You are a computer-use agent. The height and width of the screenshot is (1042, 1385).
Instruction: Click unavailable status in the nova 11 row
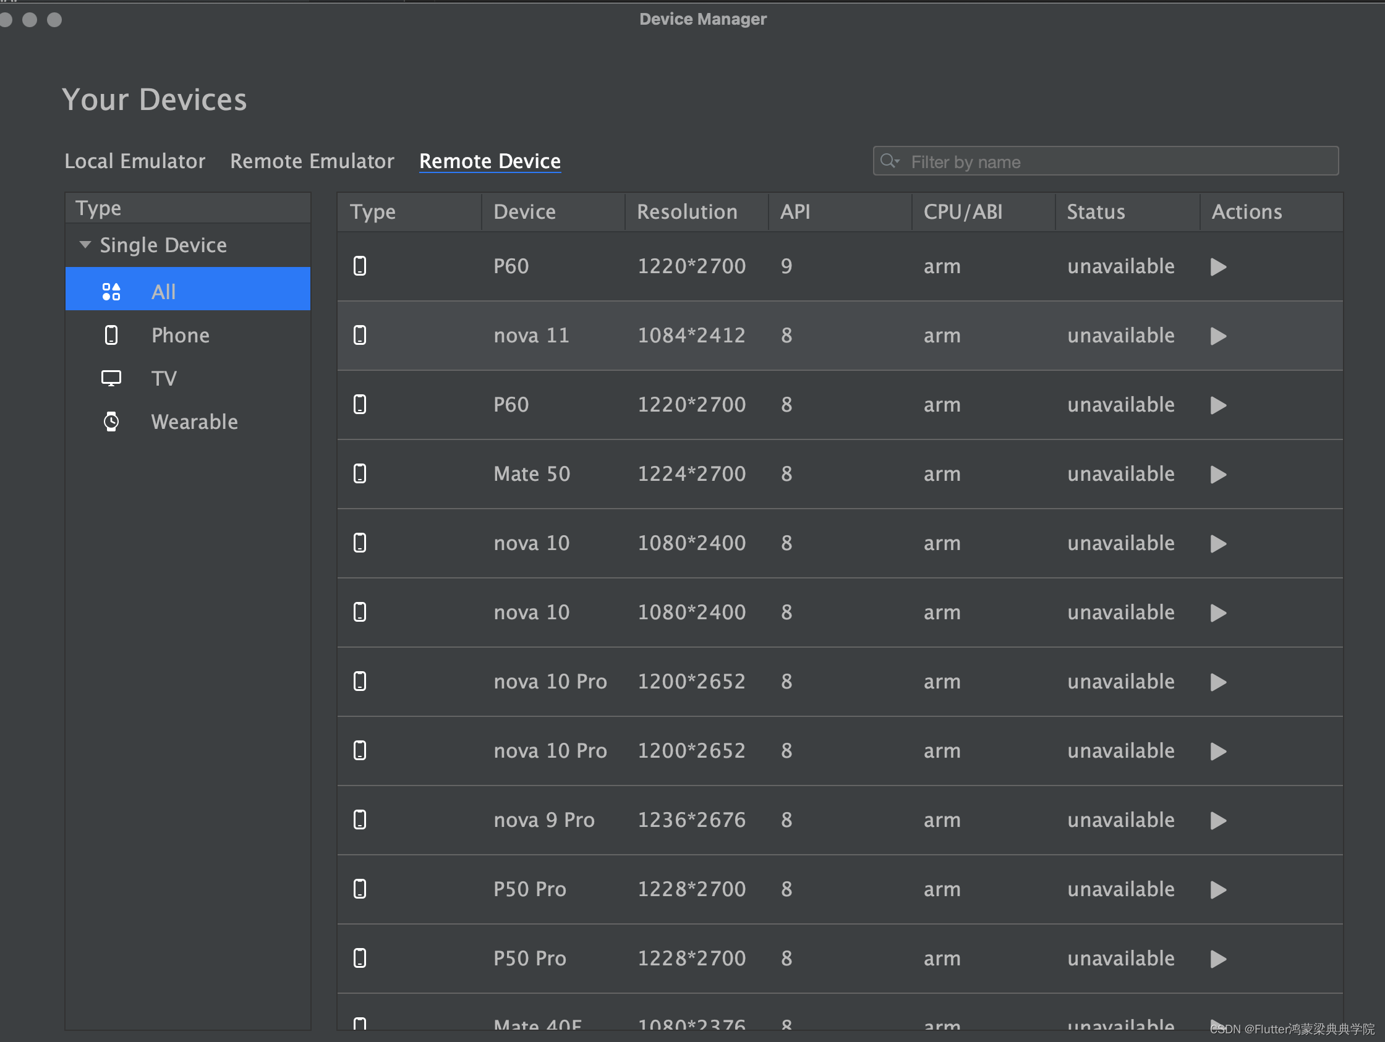pos(1121,336)
